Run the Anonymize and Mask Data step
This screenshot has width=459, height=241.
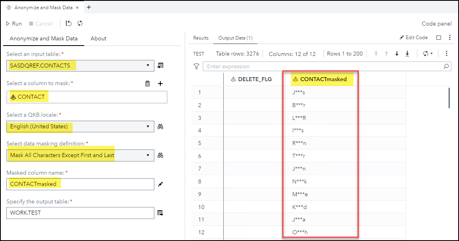(x=14, y=23)
